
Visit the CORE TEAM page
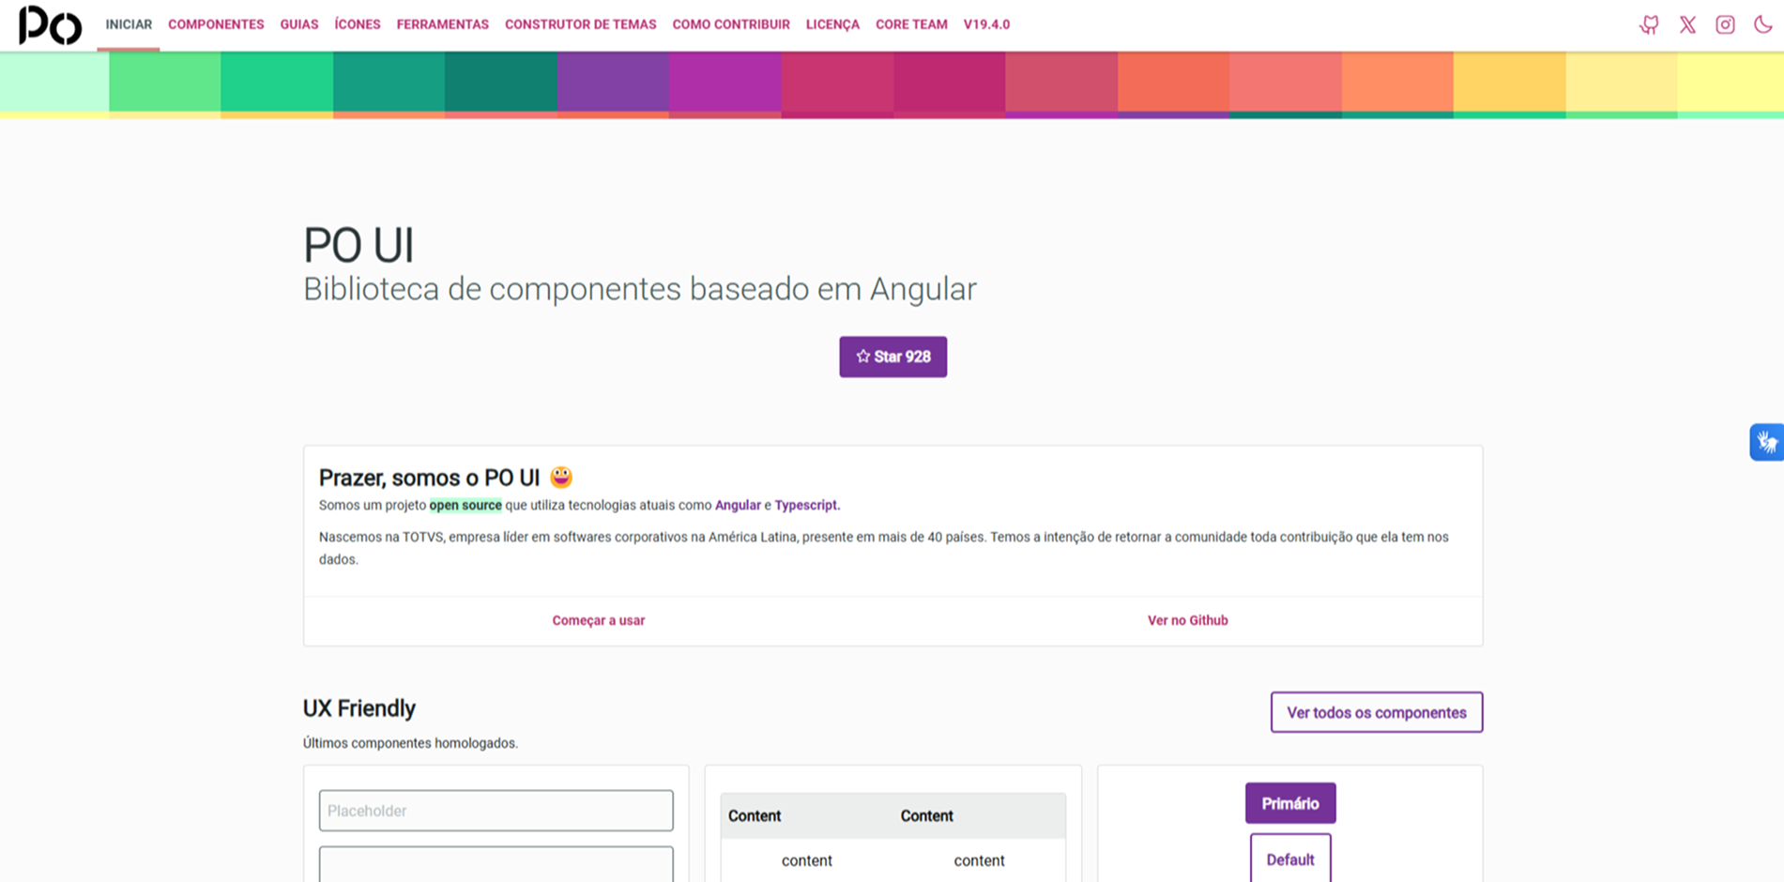point(911,24)
